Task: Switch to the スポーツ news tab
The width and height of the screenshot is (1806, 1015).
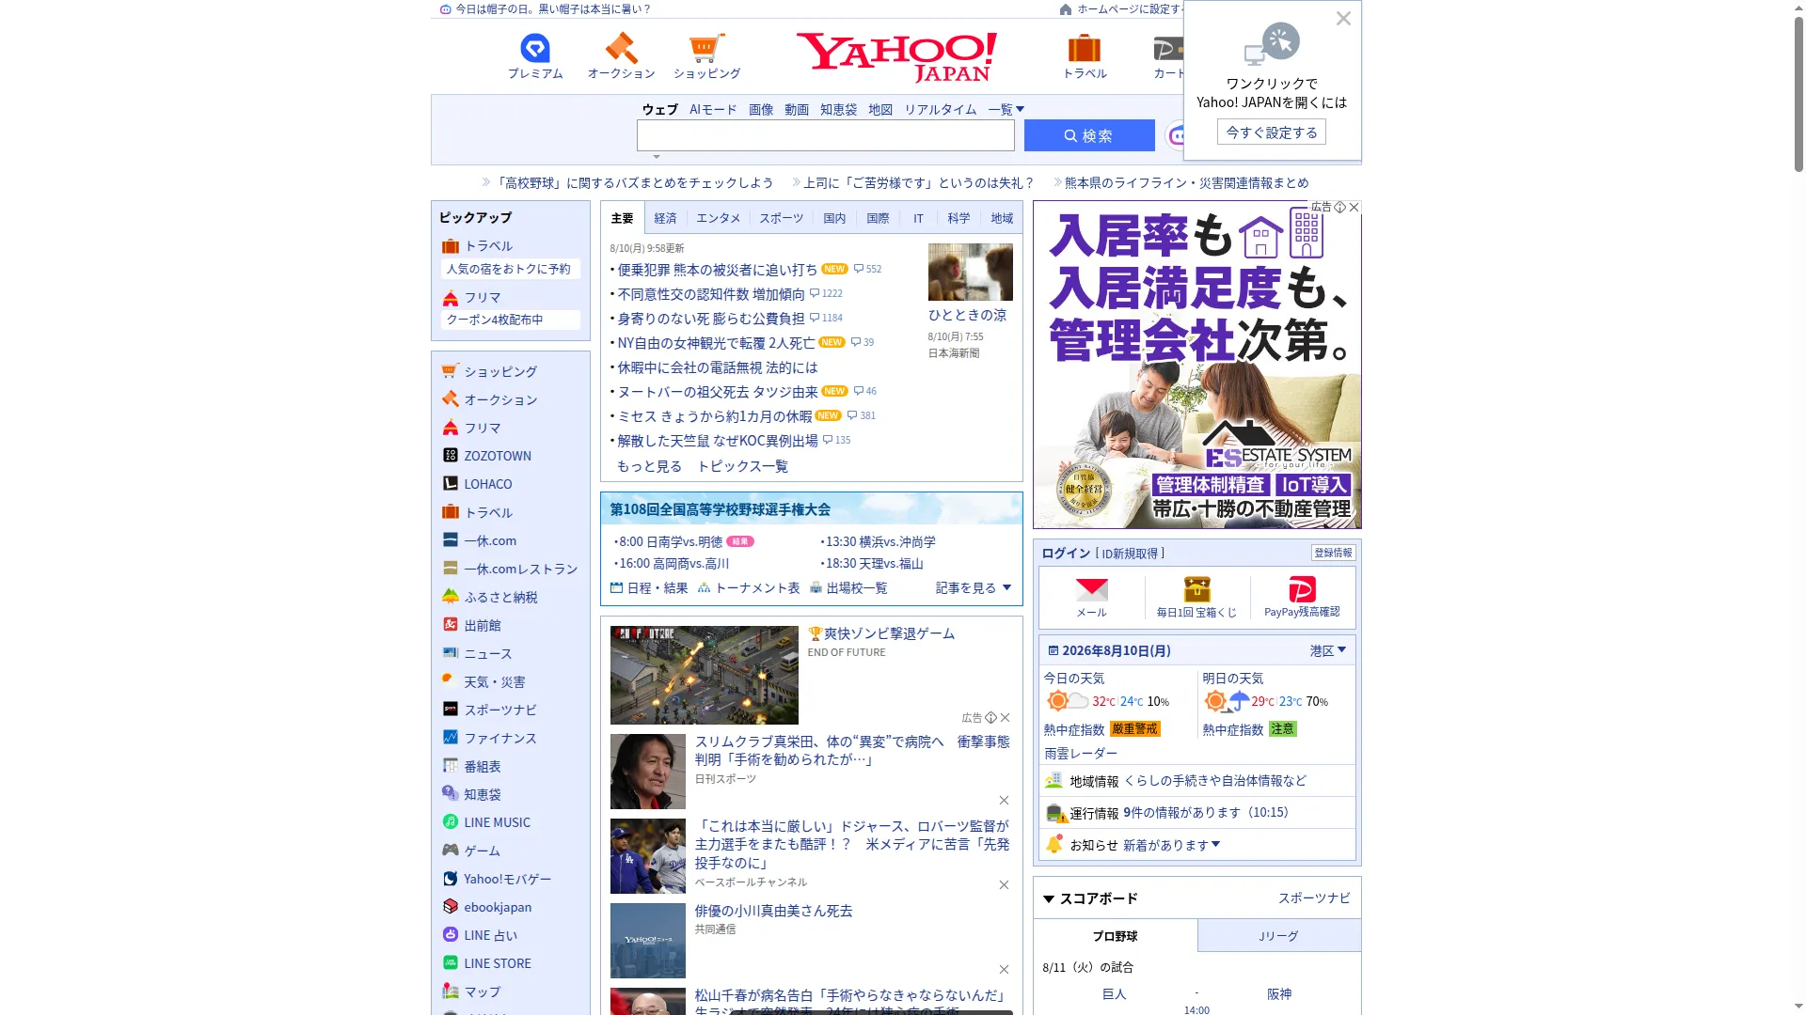Action: 781,218
